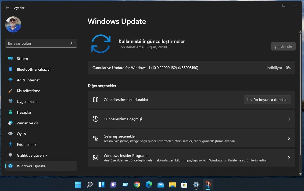The height and width of the screenshot is (191, 304).
Task: Click the Windows Insider Programı cat icon
Action: (x=96, y=158)
